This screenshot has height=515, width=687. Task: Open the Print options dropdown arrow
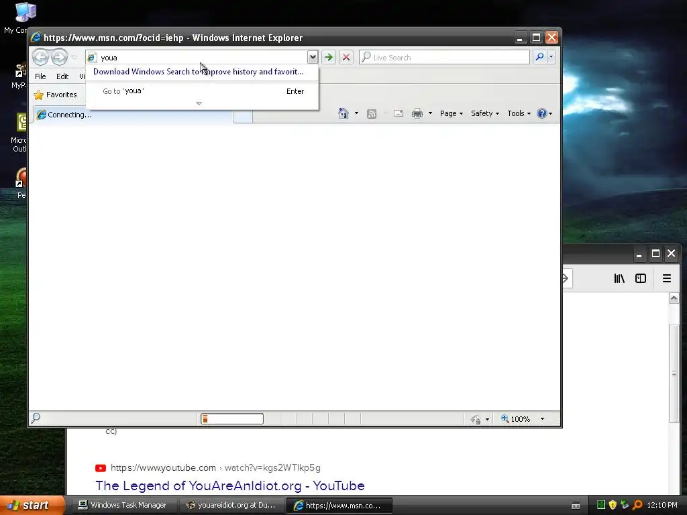tap(430, 113)
